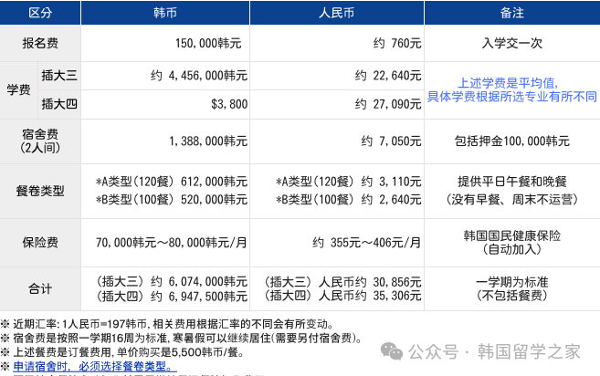The image size is (600, 376).
Task: Click the 近期汇率 1人民币=197韩币 footnote
Action: click(x=167, y=324)
